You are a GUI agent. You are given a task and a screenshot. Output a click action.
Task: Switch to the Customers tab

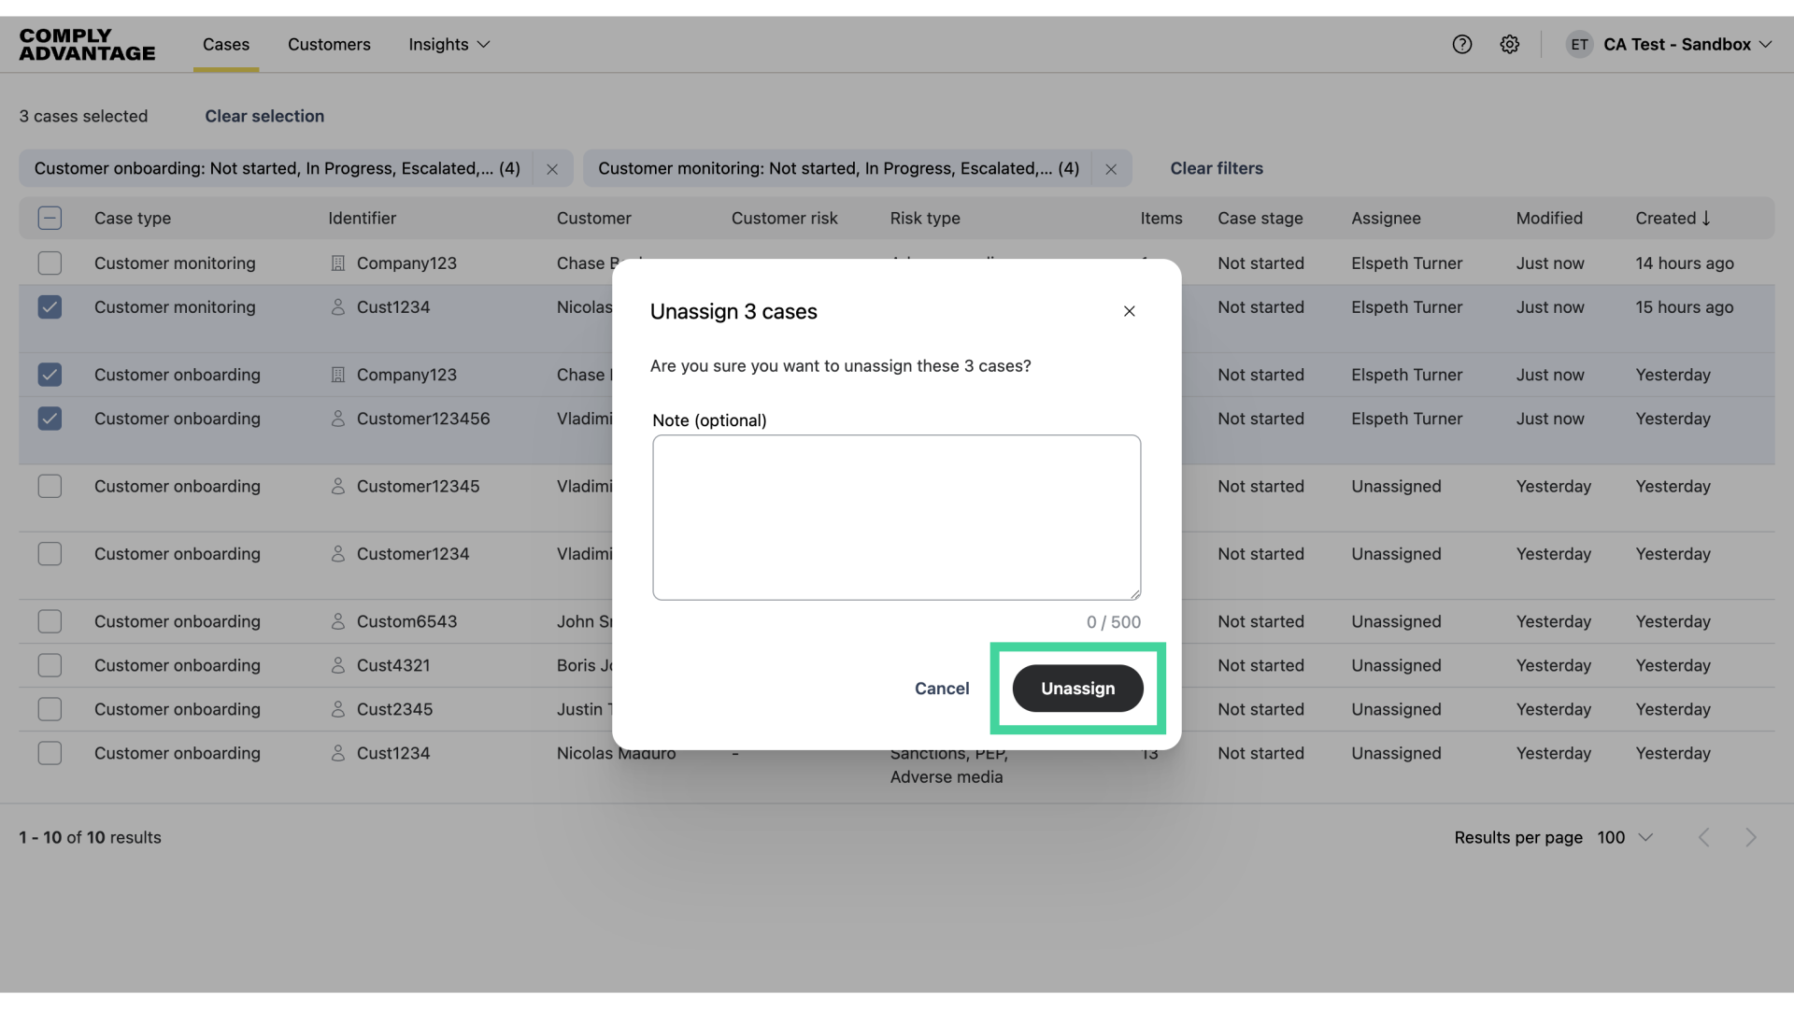[x=329, y=44]
